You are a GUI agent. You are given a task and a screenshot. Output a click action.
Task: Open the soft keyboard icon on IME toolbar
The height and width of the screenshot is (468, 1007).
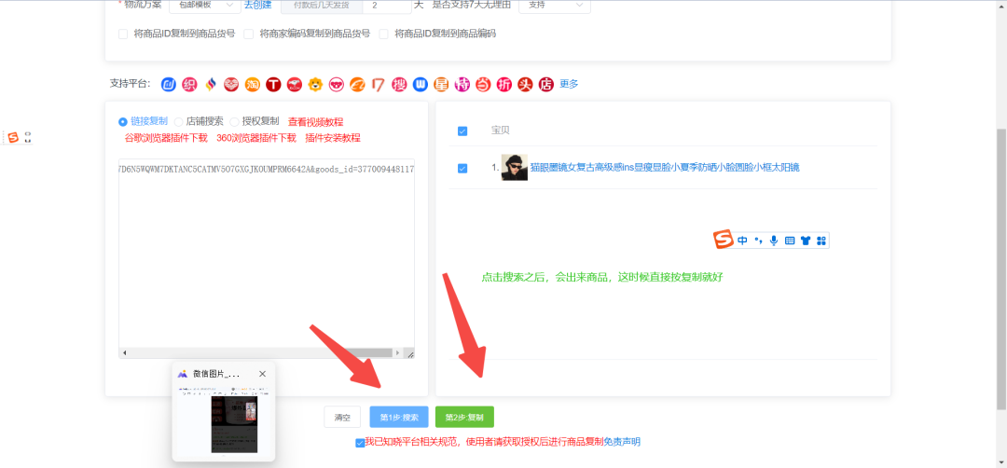[x=790, y=241]
